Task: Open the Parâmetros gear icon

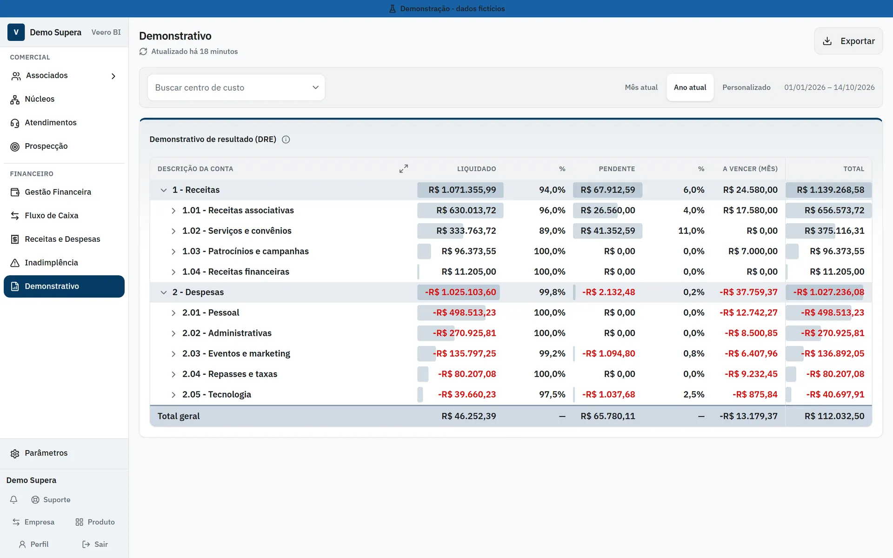Action: pos(15,453)
